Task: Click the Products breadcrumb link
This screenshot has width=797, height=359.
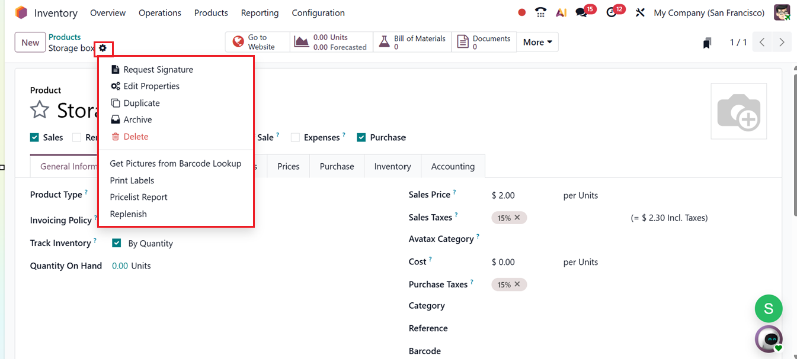Action: (x=65, y=37)
